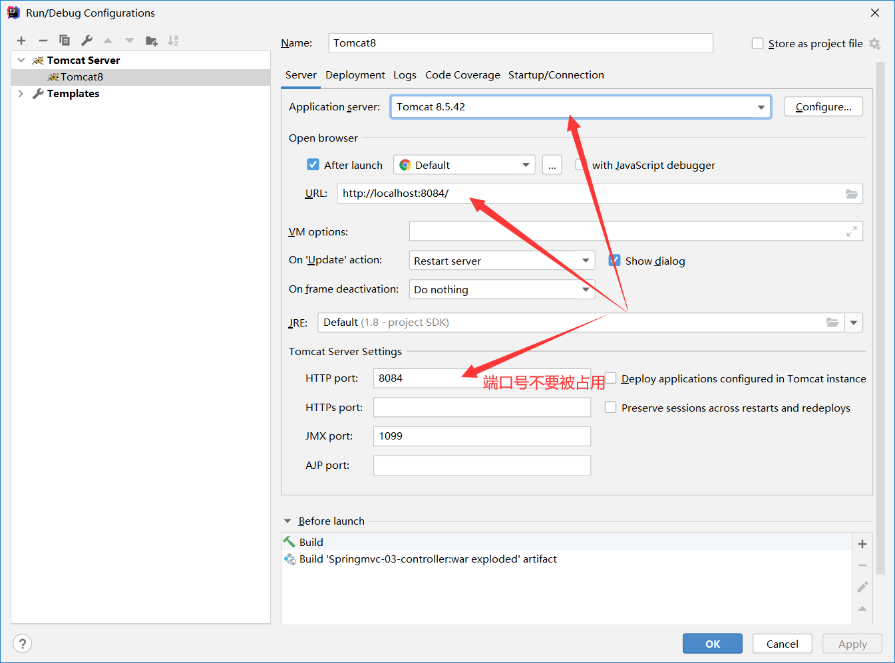Switch to the Deployment tab
This screenshot has height=663, width=895.
click(x=355, y=75)
